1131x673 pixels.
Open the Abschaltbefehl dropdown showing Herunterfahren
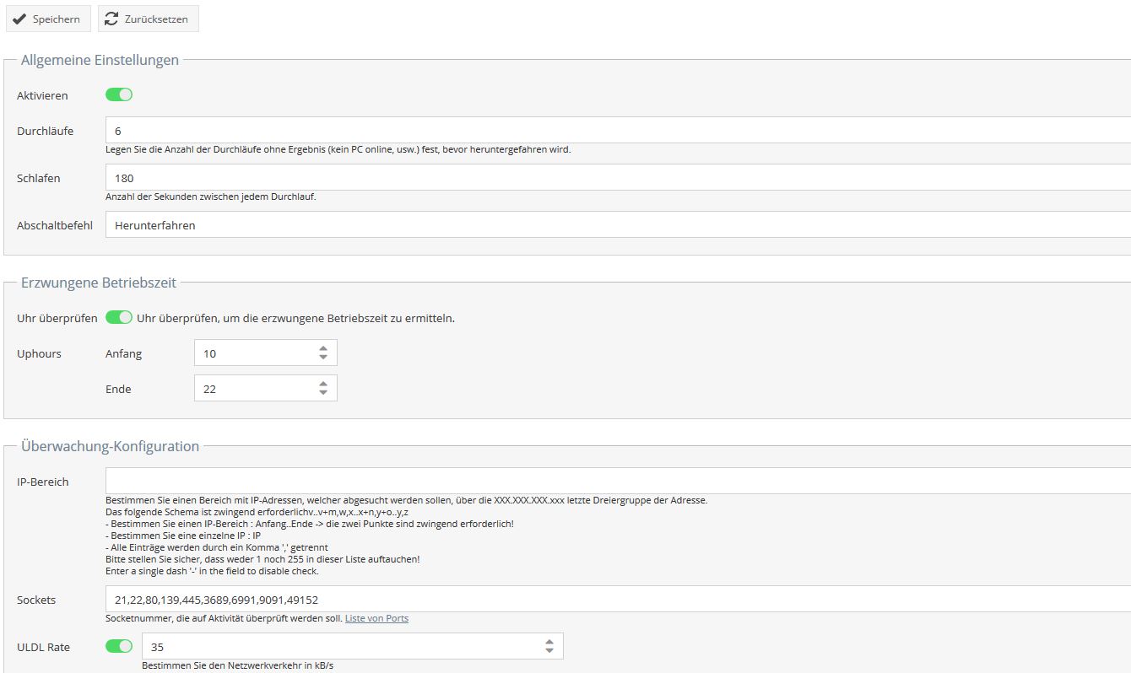tap(618, 225)
